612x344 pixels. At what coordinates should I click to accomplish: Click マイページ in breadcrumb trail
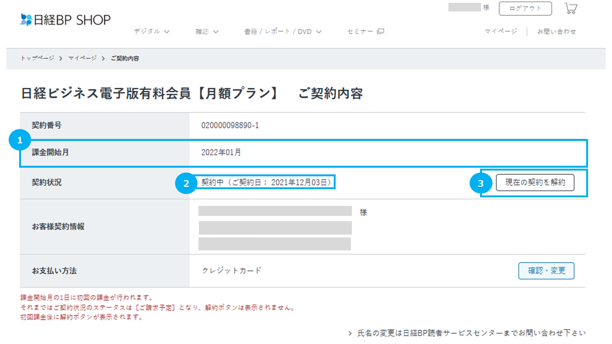(82, 58)
